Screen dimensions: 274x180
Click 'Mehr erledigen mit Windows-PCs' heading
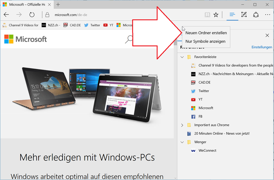87,157
